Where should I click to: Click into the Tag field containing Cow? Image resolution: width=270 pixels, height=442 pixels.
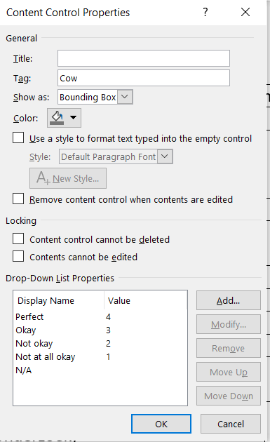coord(144,78)
